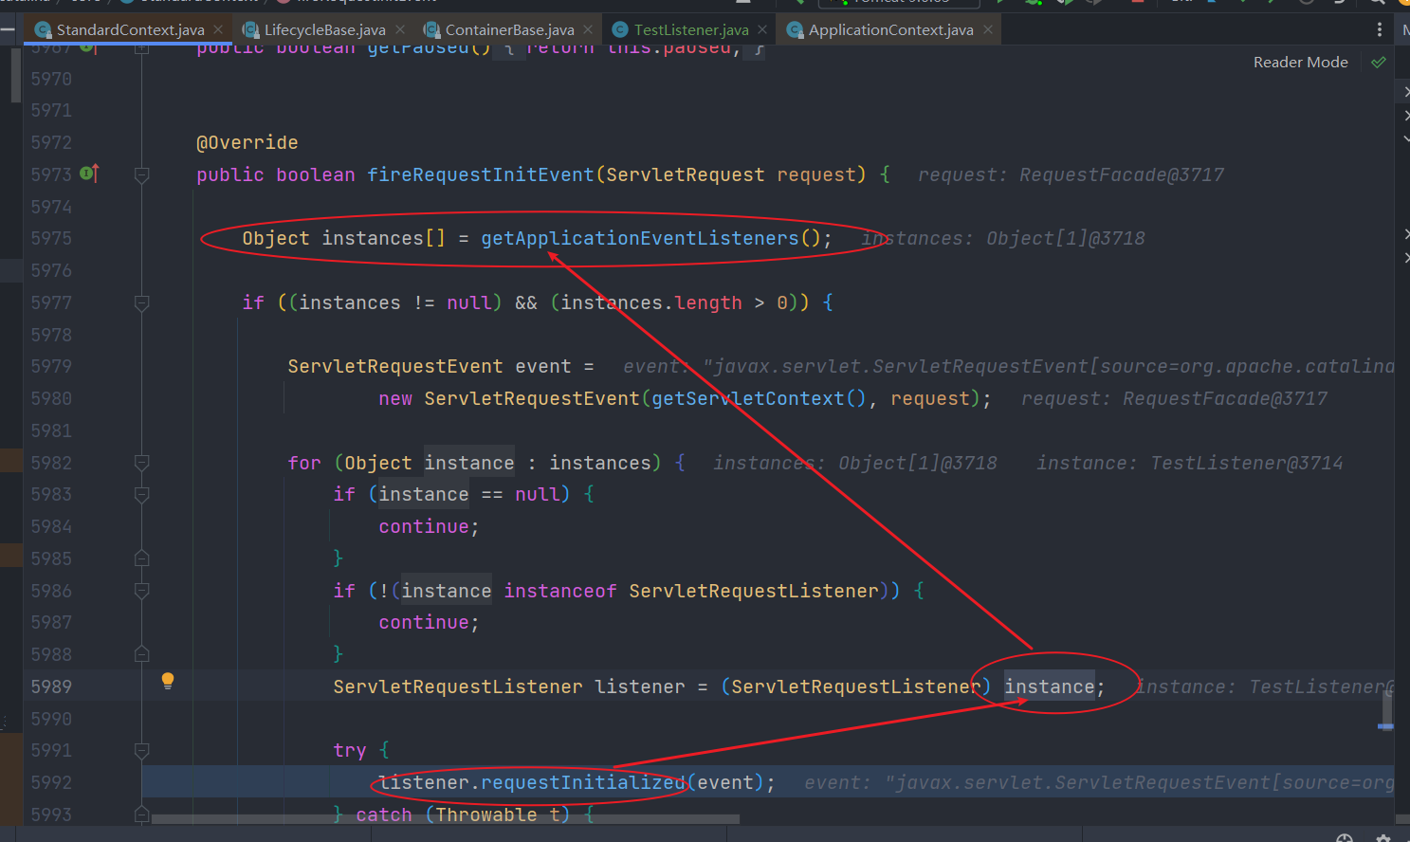Screen dimensions: 1410x842
Task: Click 'try' keyword on line 5991
Action: tap(350, 750)
